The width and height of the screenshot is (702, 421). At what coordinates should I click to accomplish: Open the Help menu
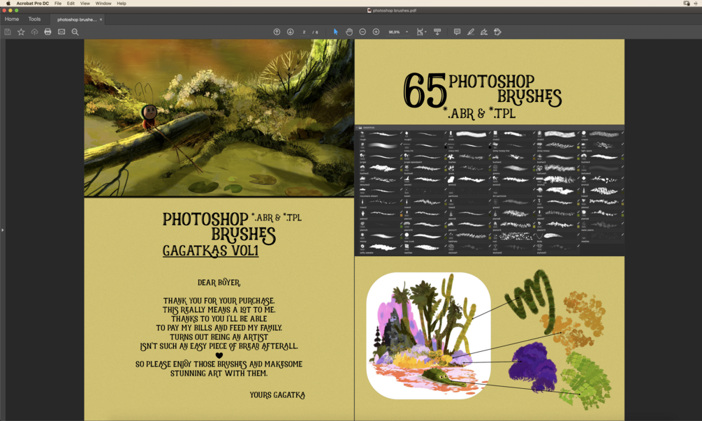pyautogui.click(x=122, y=3)
